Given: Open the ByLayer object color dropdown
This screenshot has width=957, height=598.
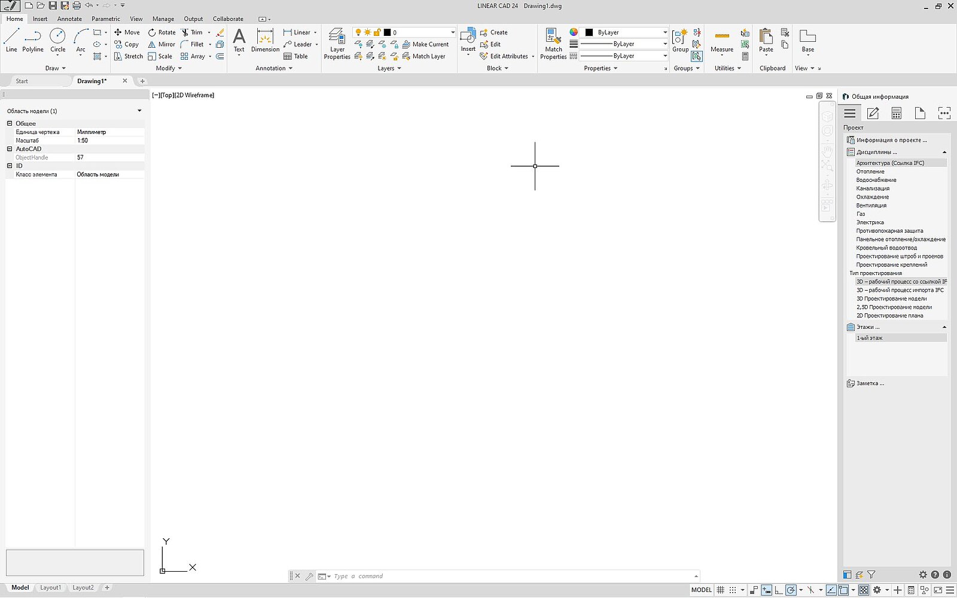Looking at the screenshot, I should pos(665,32).
